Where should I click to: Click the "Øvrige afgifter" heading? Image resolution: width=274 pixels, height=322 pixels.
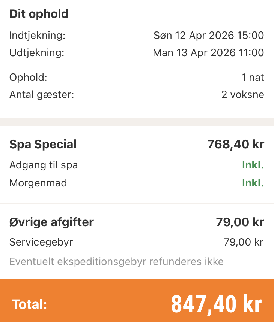tap(51, 222)
